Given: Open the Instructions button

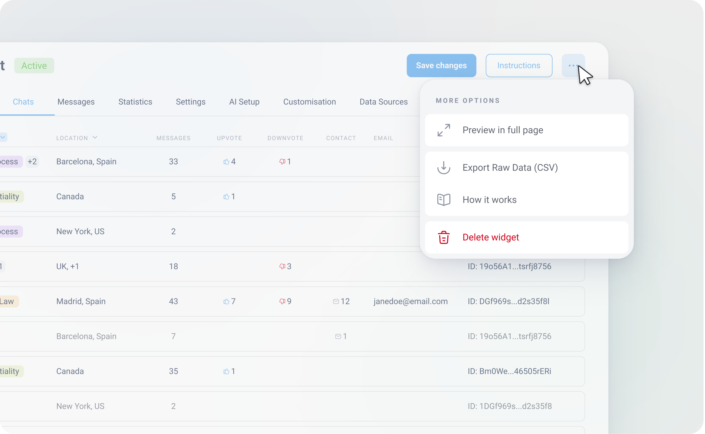Looking at the screenshot, I should point(519,65).
